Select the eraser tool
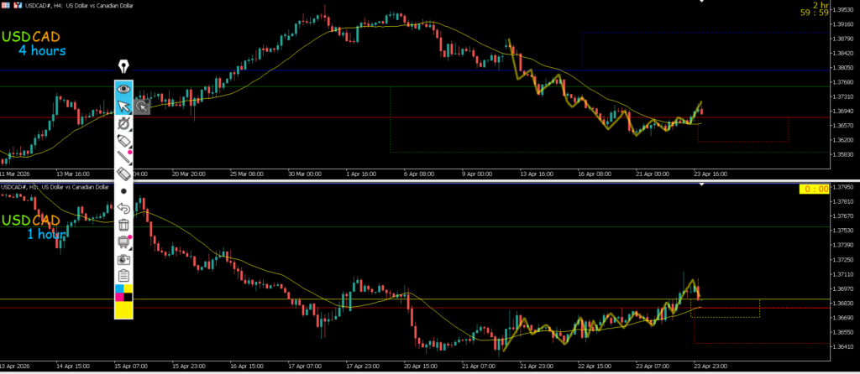This screenshot has height=374, width=860. click(123, 174)
